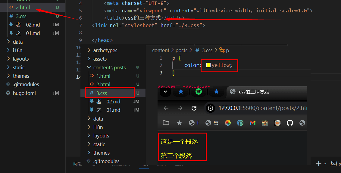Switch to the 问题 panel tab
The height and width of the screenshot is (173, 341).
tap(77, 164)
